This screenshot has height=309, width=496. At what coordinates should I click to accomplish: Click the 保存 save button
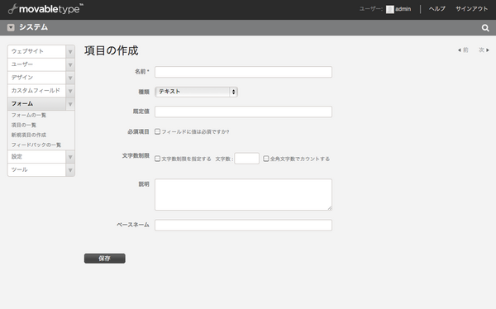click(105, 259)
